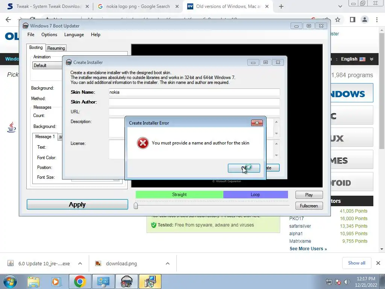Screen dimensions: 385x289
Task: Switch to the Resuming tab
Action: pyautogui.click(x=56, y=48)
